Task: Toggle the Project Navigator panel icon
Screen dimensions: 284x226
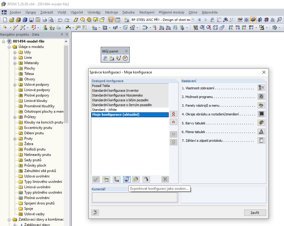Action: tap(111, 20)
